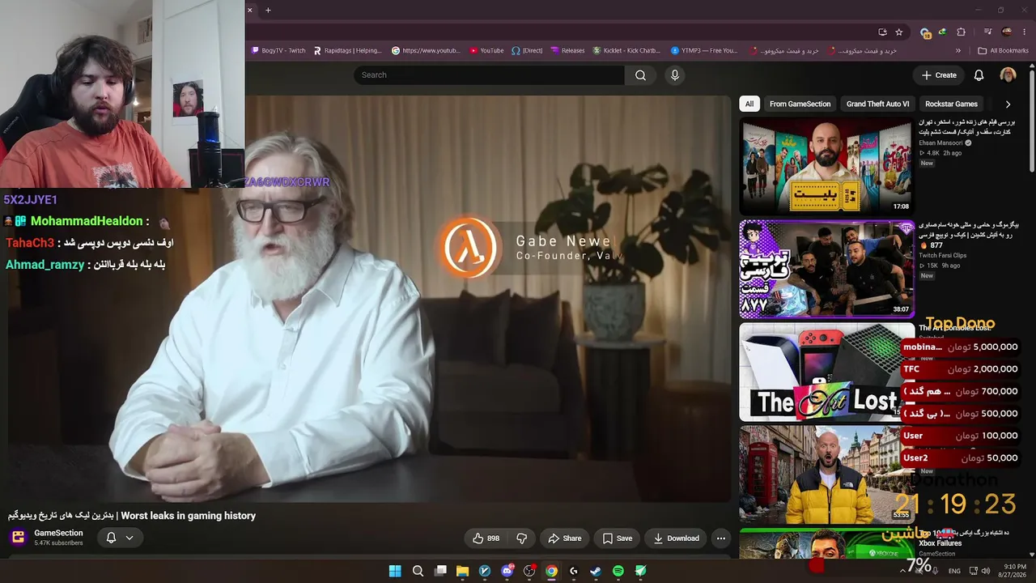Open Windows taskbar search
Screen dimensions: 1036x583
418,571
